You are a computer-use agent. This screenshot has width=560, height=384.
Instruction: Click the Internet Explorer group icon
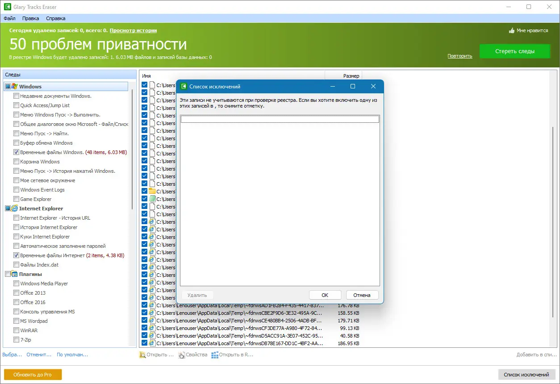14,209
